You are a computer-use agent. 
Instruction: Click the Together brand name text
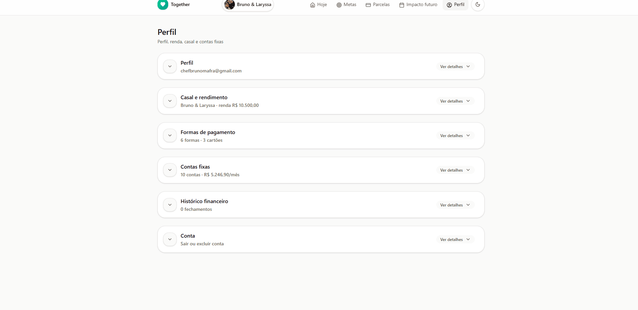[x=180, y=4]
